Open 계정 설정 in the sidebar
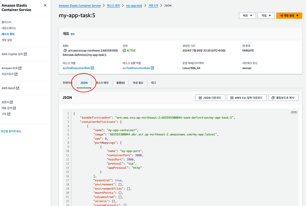 (7, 40)
